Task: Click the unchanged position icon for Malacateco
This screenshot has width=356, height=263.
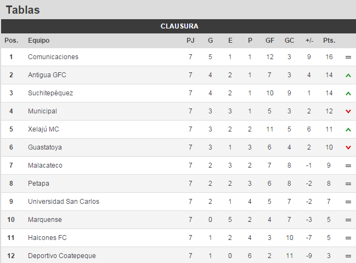Action: click(x=348, y=165)
